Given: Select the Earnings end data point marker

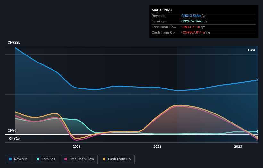Looking at the screenshot, I should click(258, 131).
